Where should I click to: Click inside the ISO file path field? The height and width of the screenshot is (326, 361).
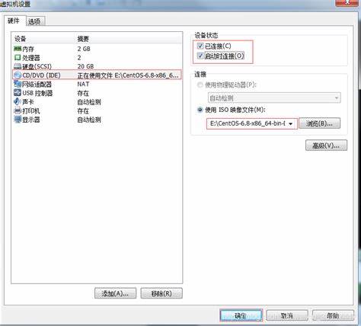248,123
